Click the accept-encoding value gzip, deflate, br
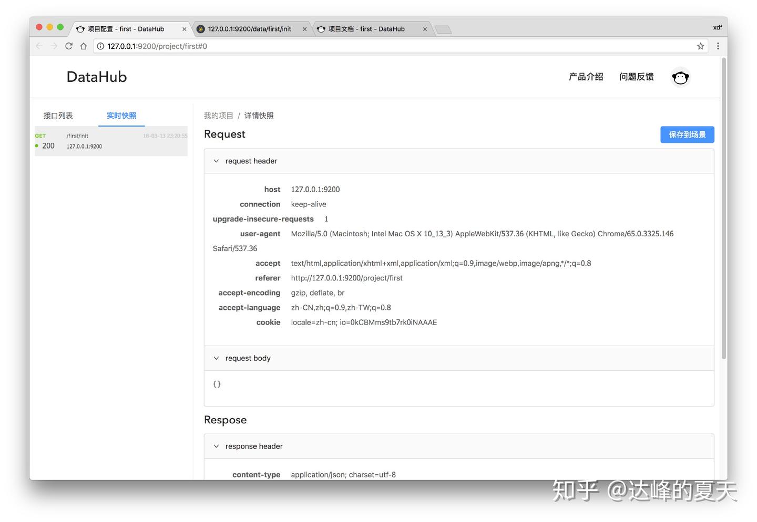 (x=318, y=293)
